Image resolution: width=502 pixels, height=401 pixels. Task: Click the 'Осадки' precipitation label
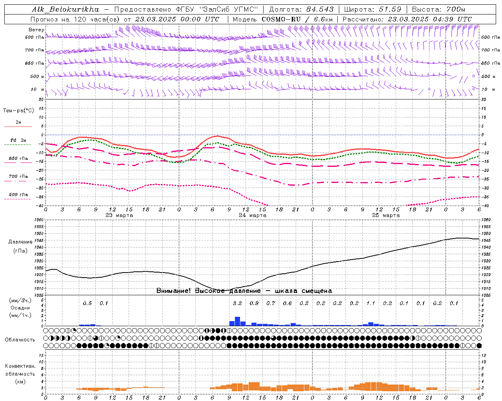[20, 308]
